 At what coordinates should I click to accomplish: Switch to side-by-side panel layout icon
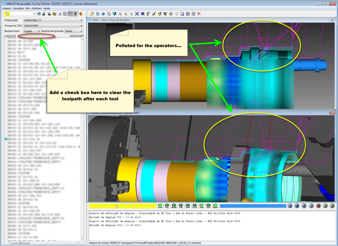tap(65, 14)
